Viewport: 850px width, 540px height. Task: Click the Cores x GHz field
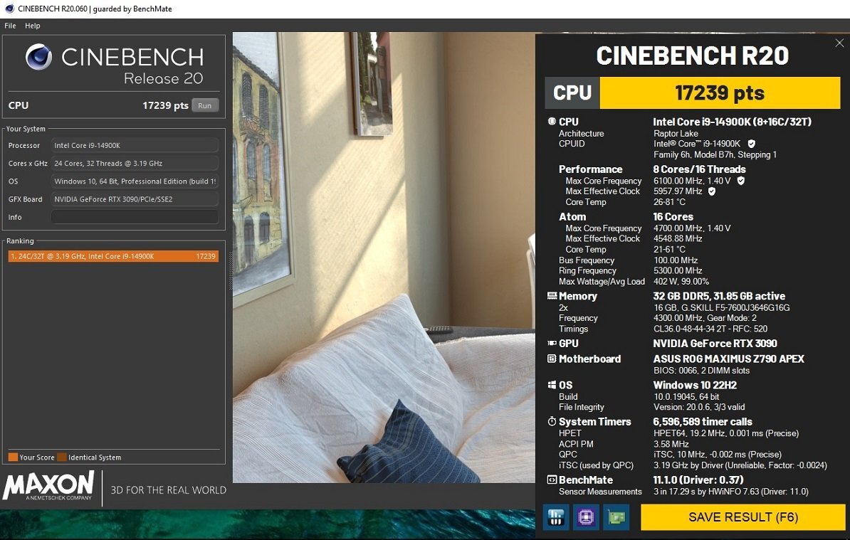point(135,163)
